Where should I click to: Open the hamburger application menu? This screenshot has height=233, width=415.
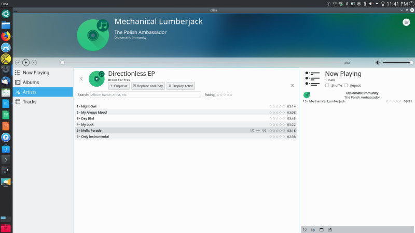pos(406,22)
